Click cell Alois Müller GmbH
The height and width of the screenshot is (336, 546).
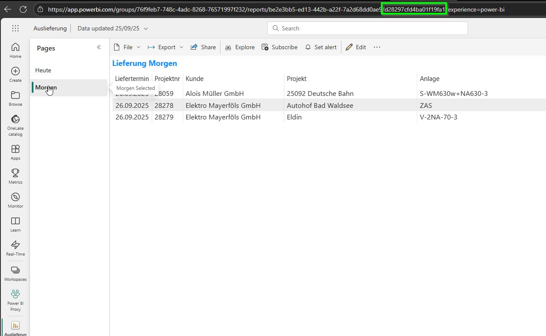(x=215, y=93)
